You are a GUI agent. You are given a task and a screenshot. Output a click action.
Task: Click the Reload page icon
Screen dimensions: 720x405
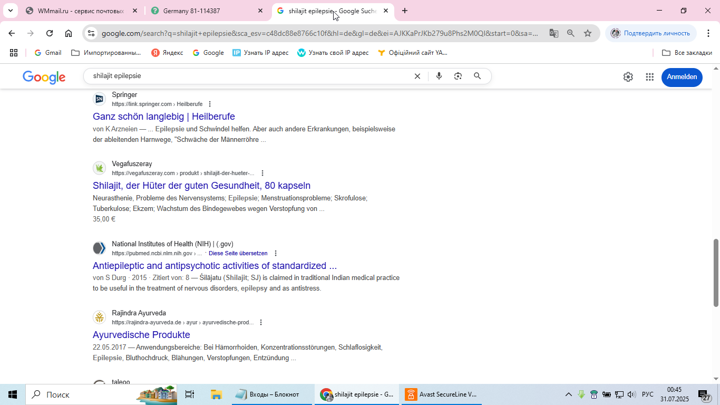(x=50, y=33)
